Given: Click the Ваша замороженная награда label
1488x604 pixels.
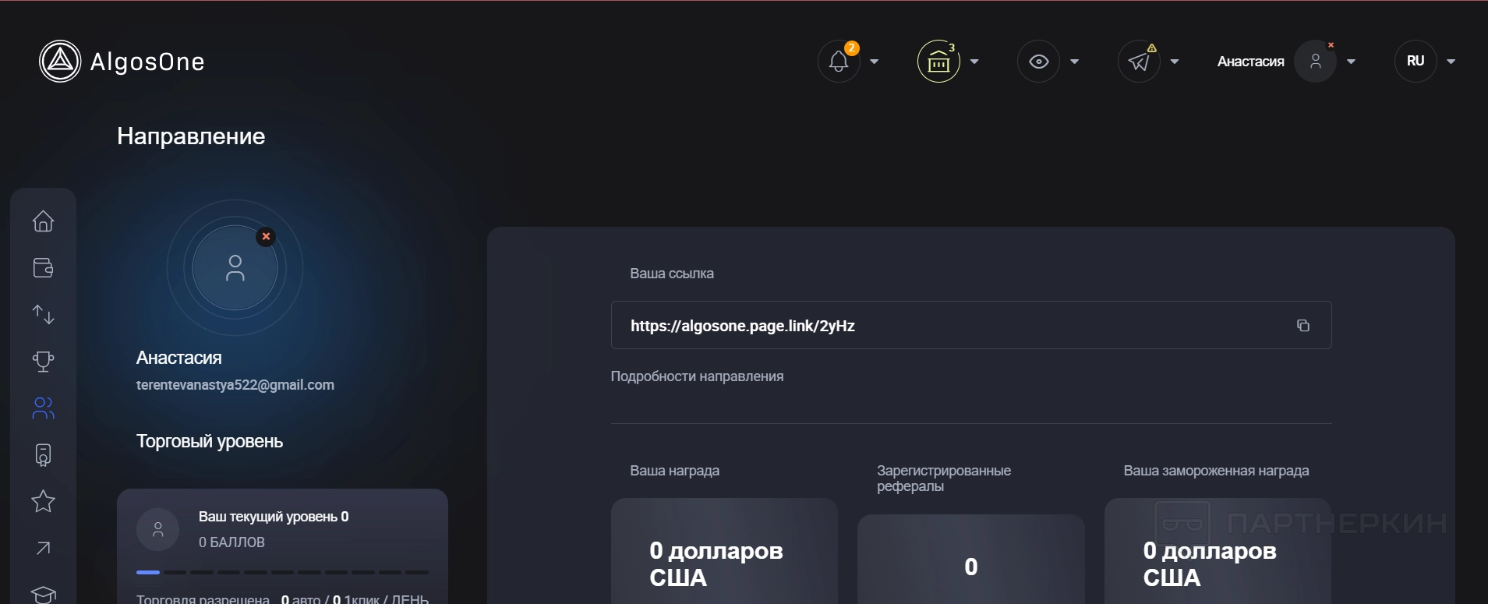Looking at the screenshot, I should tap(1217, 471).
